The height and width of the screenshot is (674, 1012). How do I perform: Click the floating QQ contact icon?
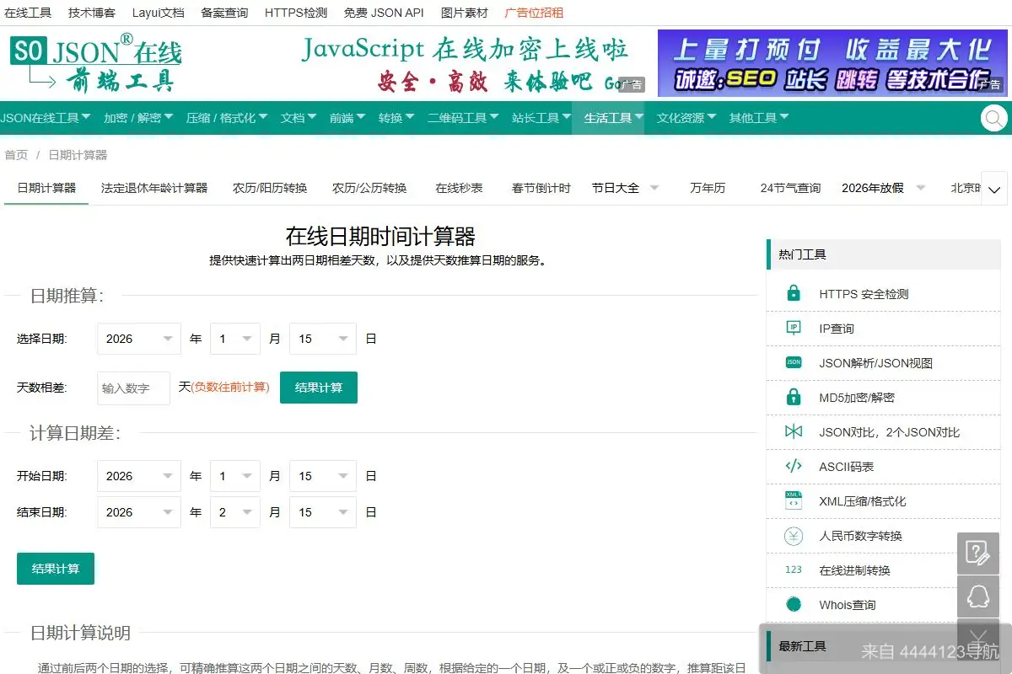pyautogui.click(x=978, y=598)
